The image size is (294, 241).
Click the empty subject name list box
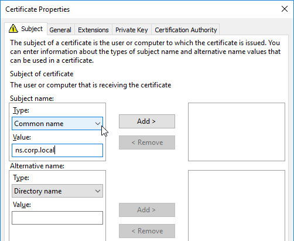pos(237,132)
